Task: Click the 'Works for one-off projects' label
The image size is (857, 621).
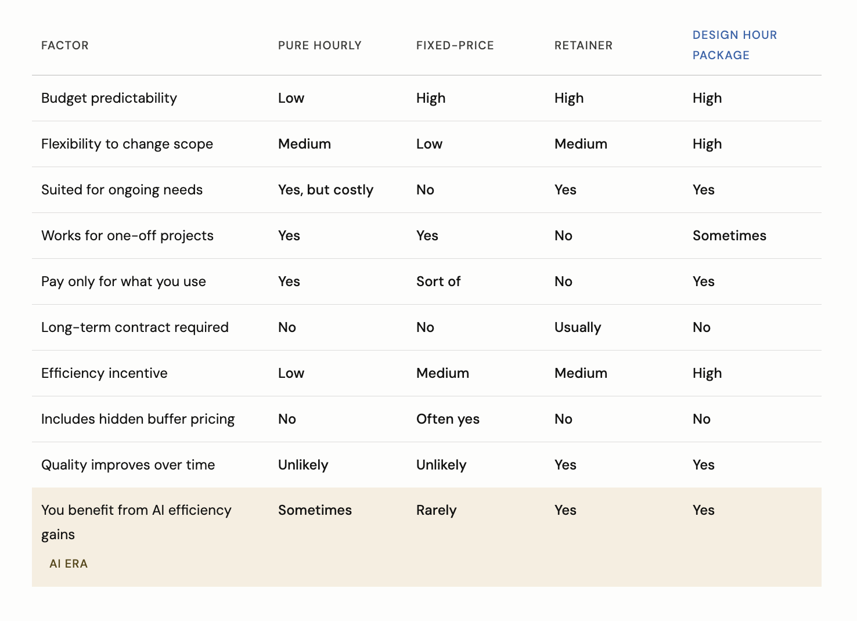Action: (x=127, y=236)
